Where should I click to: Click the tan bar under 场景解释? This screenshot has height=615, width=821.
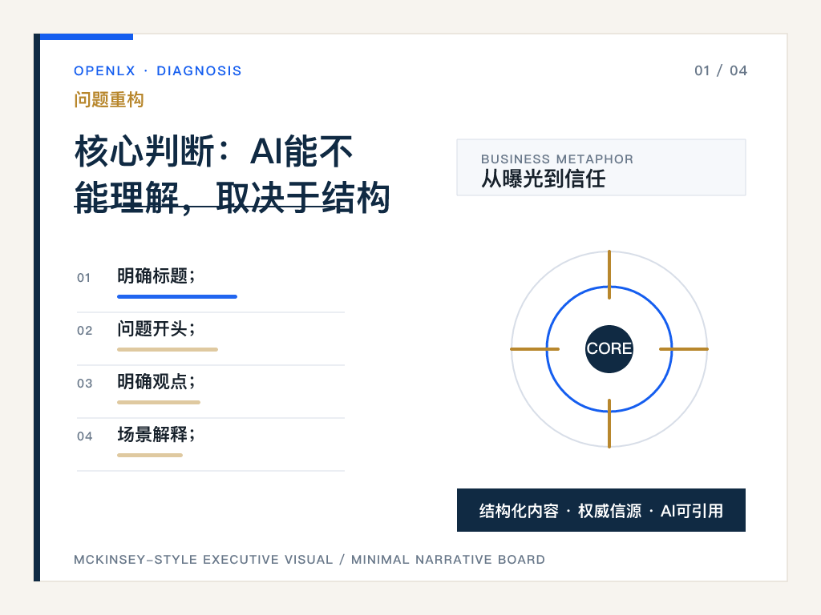150,455
